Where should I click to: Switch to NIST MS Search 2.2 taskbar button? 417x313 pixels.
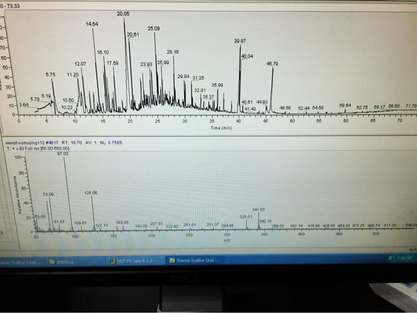tap(135, 261)
